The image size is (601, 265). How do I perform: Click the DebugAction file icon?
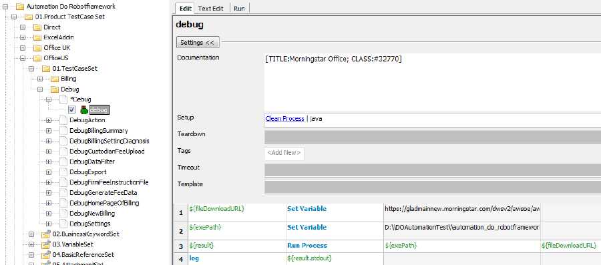click(x=63, y=120)
